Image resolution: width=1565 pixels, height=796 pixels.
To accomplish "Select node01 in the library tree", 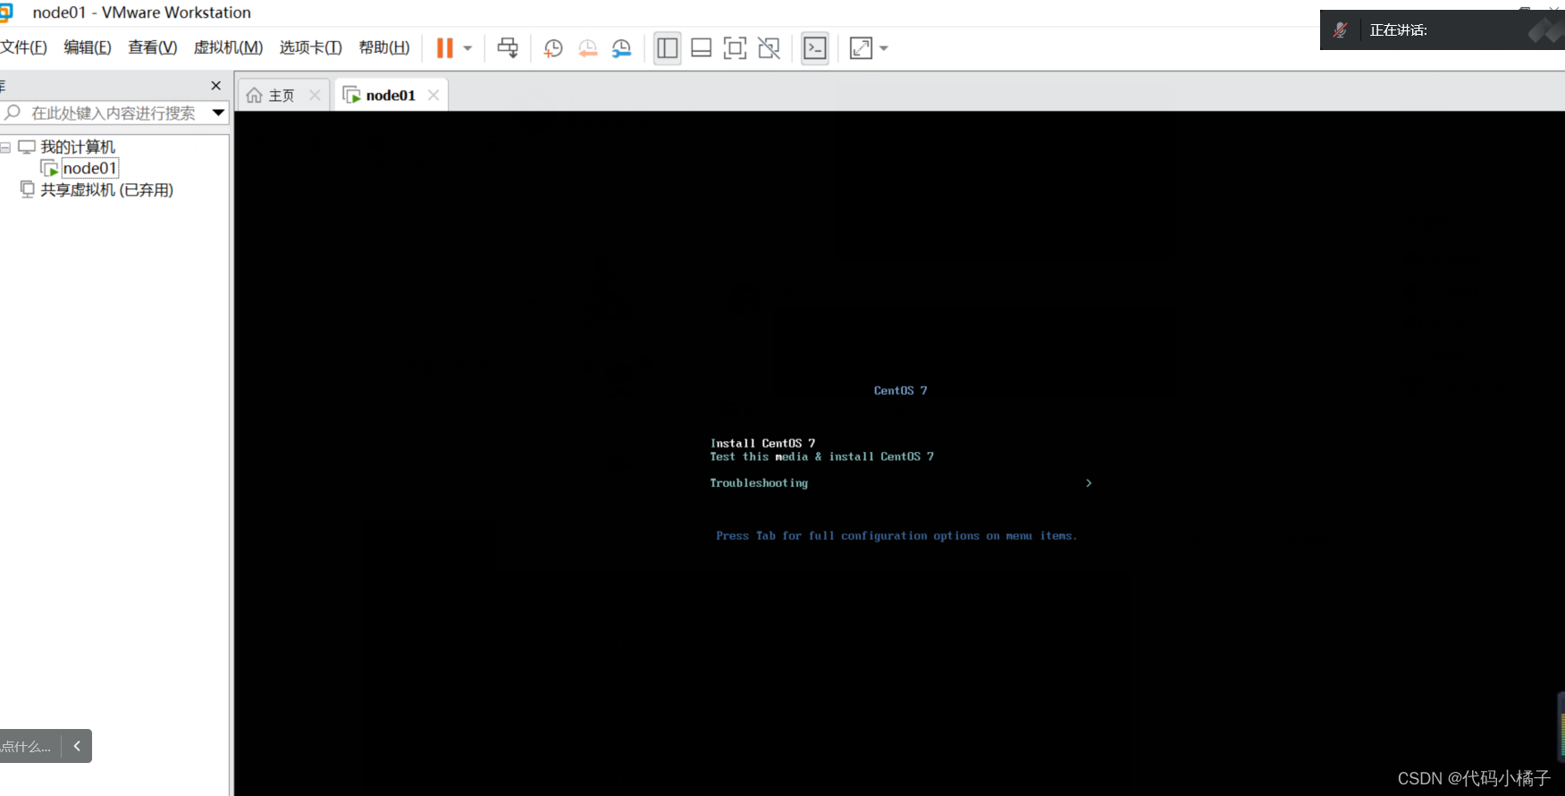I will (x=89, y=168).
